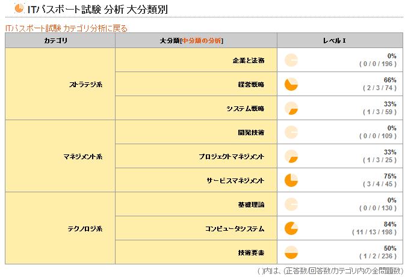
Task: Click the 技術要素 50% pie chart
Action: 291,252
